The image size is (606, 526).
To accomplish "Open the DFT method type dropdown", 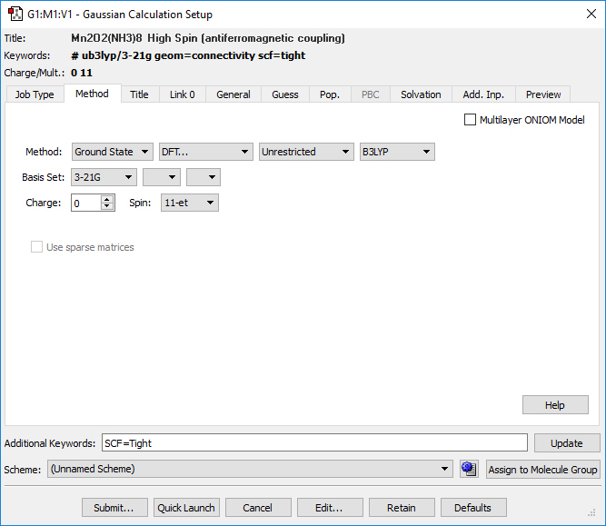I will [x=206, y=152].
